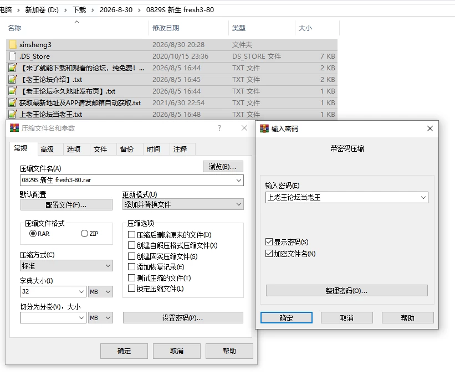
Task: Open the 输入密码 history dropdown arrow
Action: (x=423, y=198)
